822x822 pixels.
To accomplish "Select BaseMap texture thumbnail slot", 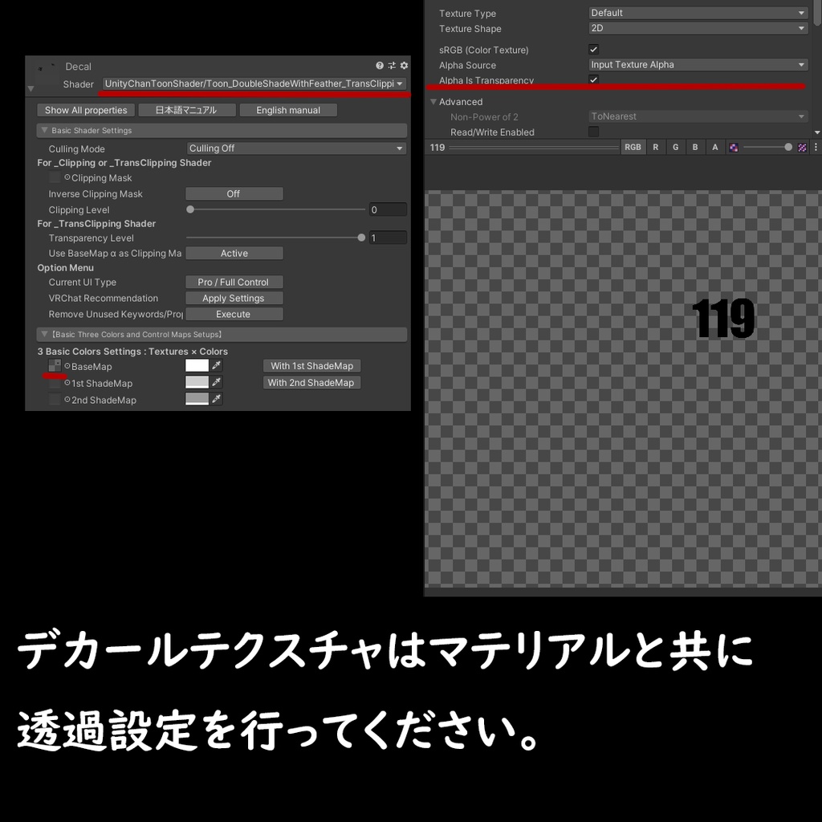I will (55, 365).
